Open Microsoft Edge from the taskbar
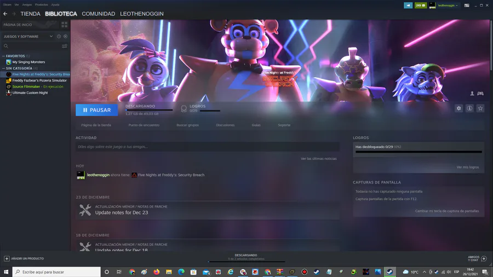The image size is (493, 277). coord(181,272)
